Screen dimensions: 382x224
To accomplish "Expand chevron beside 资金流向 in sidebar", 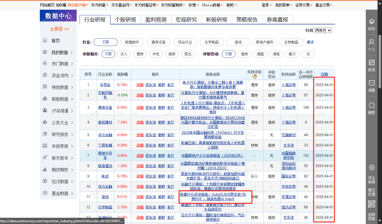I will 72,76.
